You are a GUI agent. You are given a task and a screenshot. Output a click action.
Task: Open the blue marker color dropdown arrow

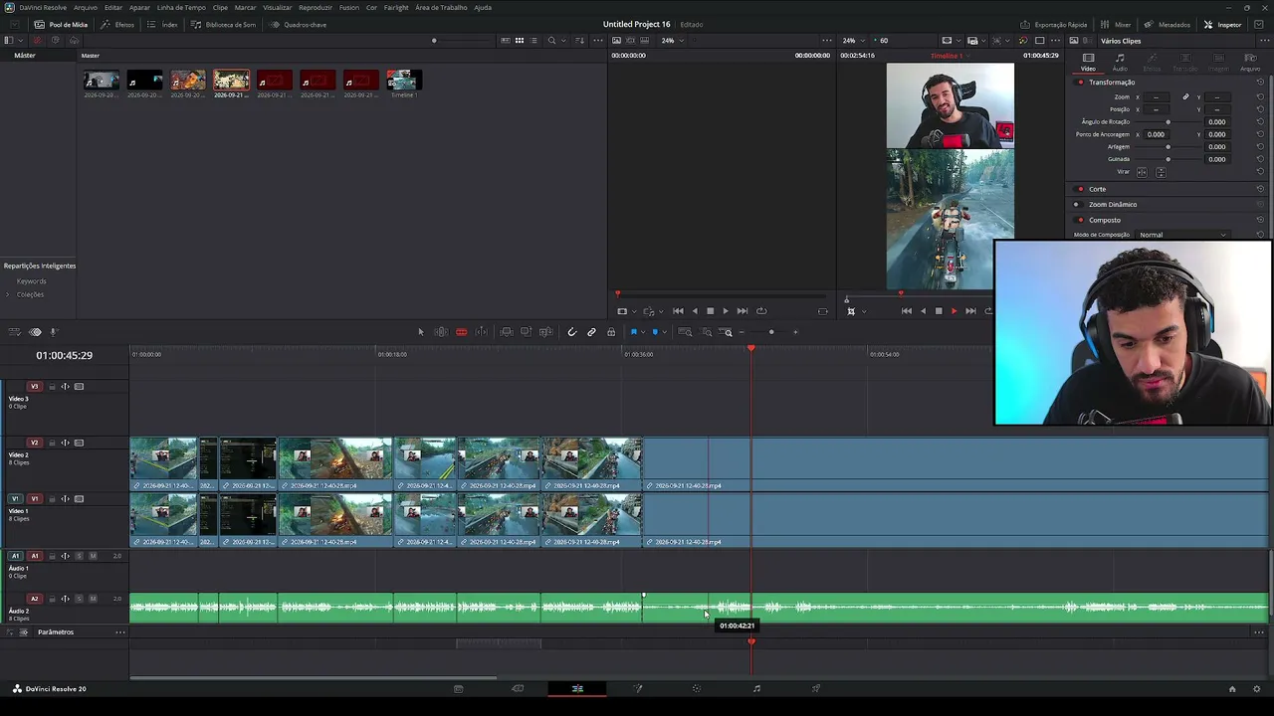(x=663, y=332)
